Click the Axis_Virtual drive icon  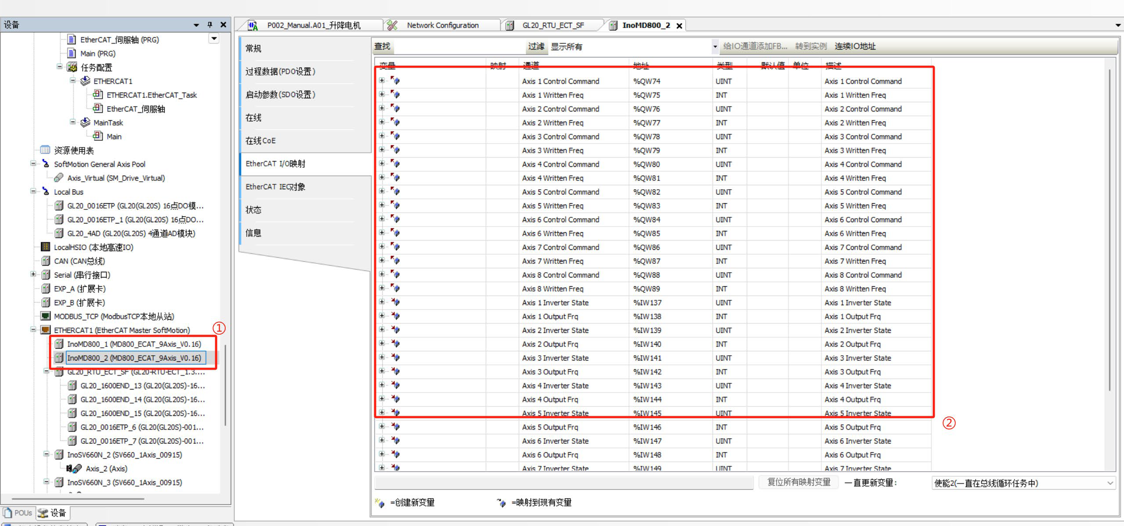58,178
